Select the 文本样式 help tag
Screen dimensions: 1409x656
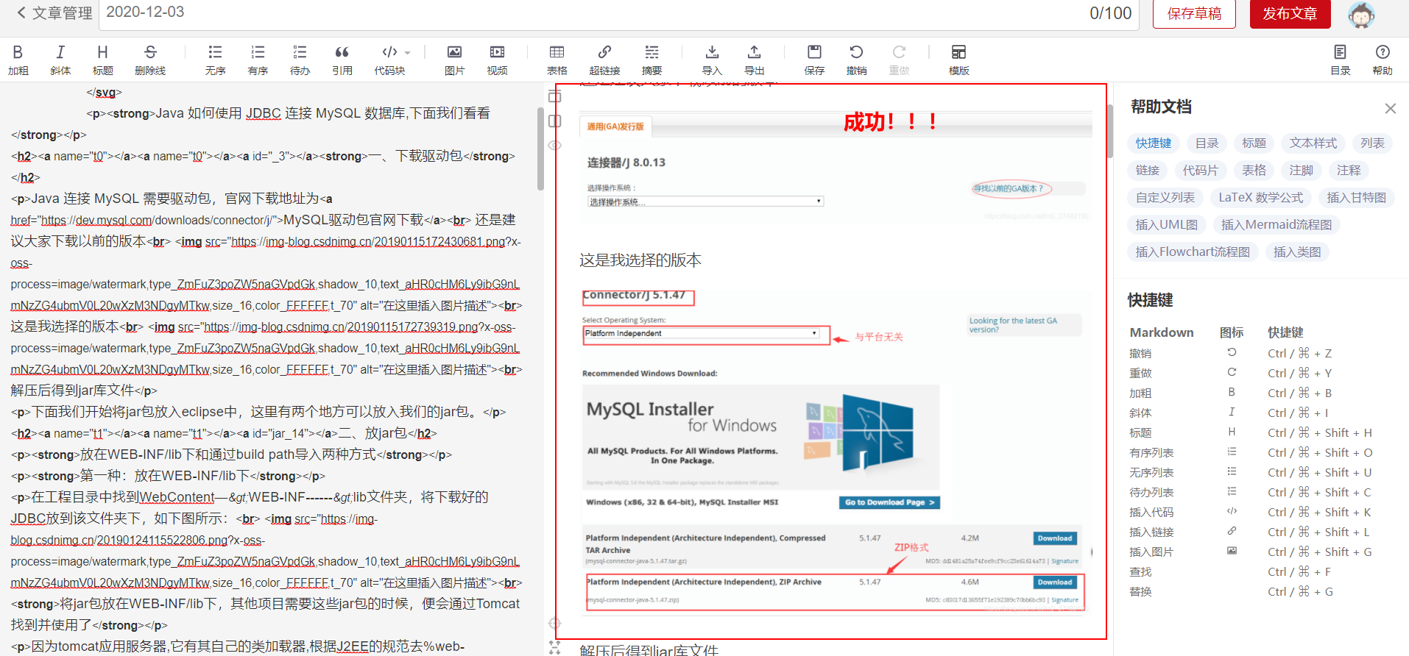click(1313, 143)
